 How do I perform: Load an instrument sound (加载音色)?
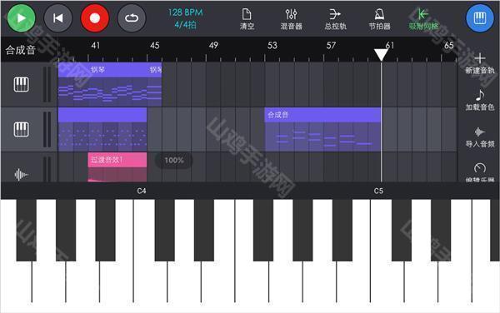coord(480,100)
